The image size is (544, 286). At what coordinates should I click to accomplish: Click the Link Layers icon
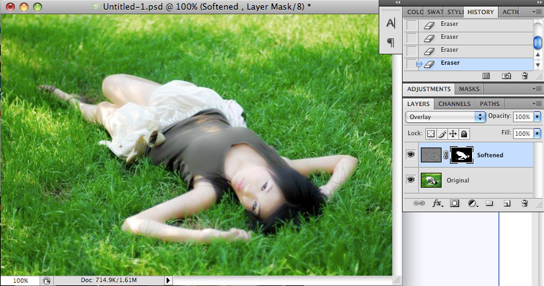(x=418, y=203)
